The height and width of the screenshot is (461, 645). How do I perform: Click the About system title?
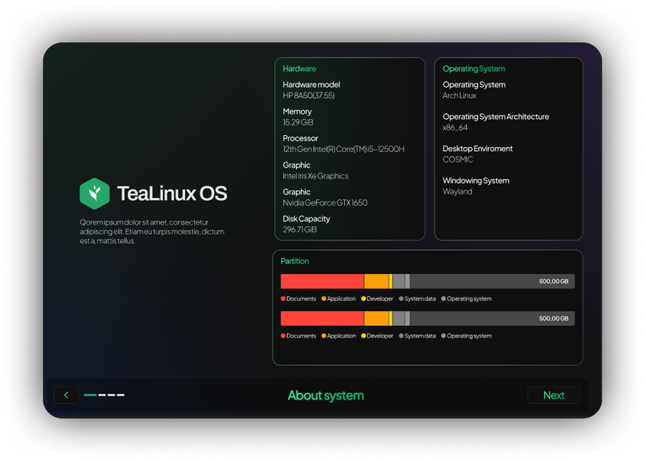[325, 396]
